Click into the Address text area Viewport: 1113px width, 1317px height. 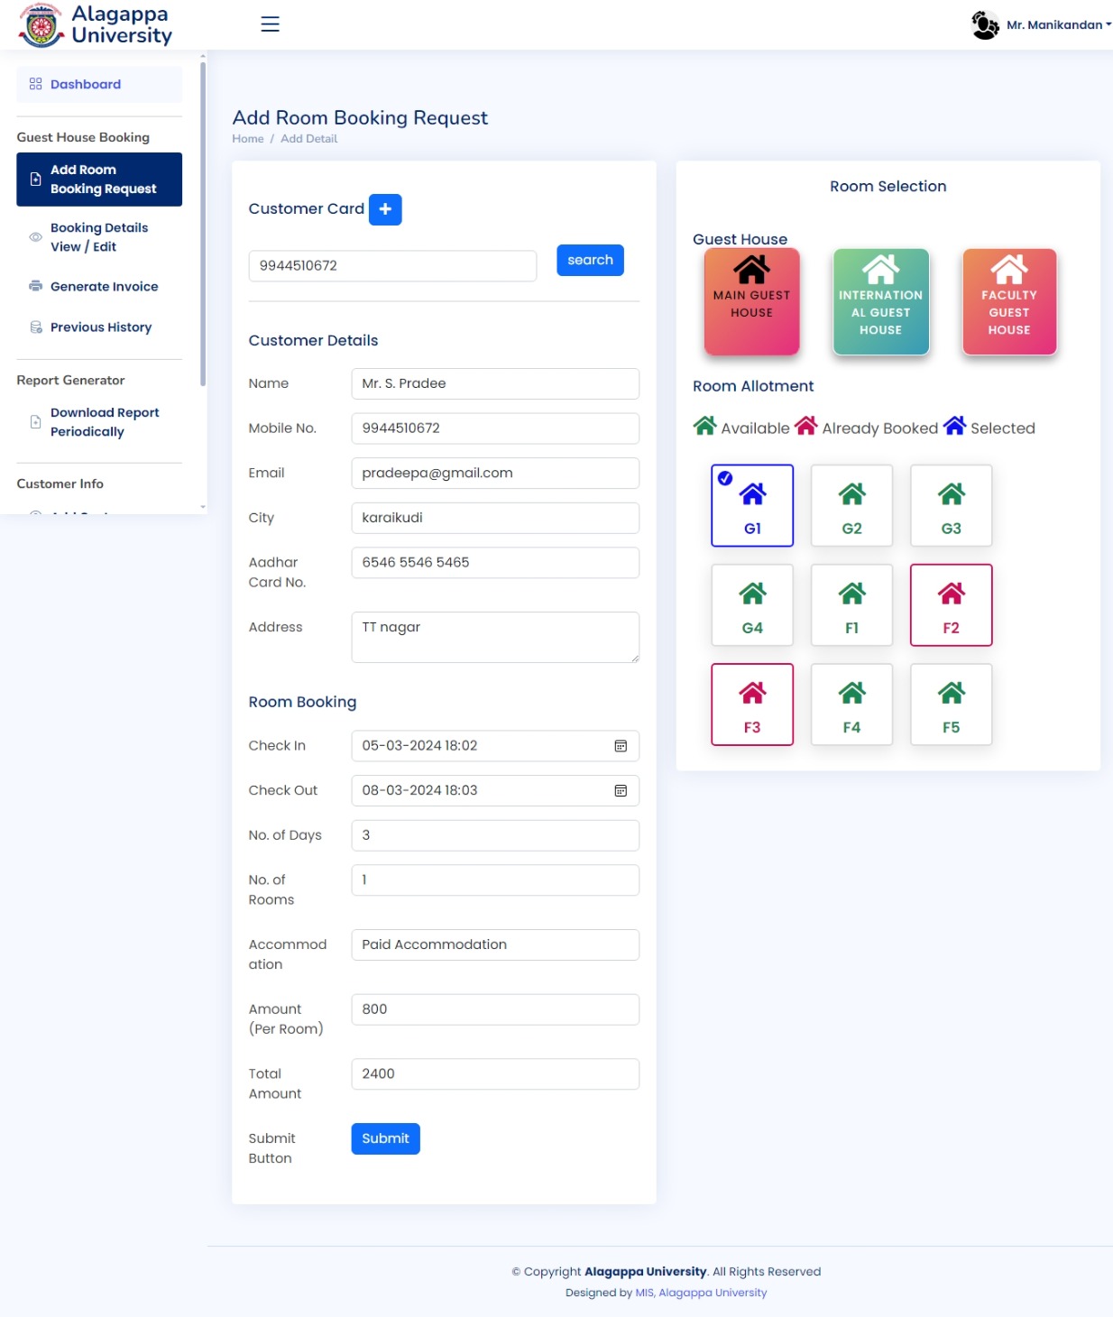[494, 637]
